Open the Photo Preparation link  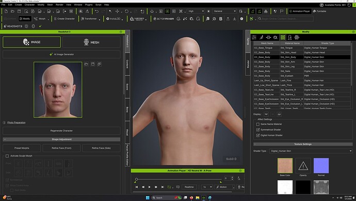[17, 122]
